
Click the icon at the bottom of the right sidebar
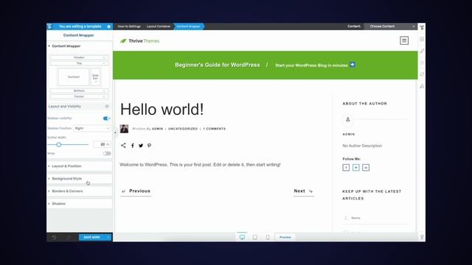422,237
